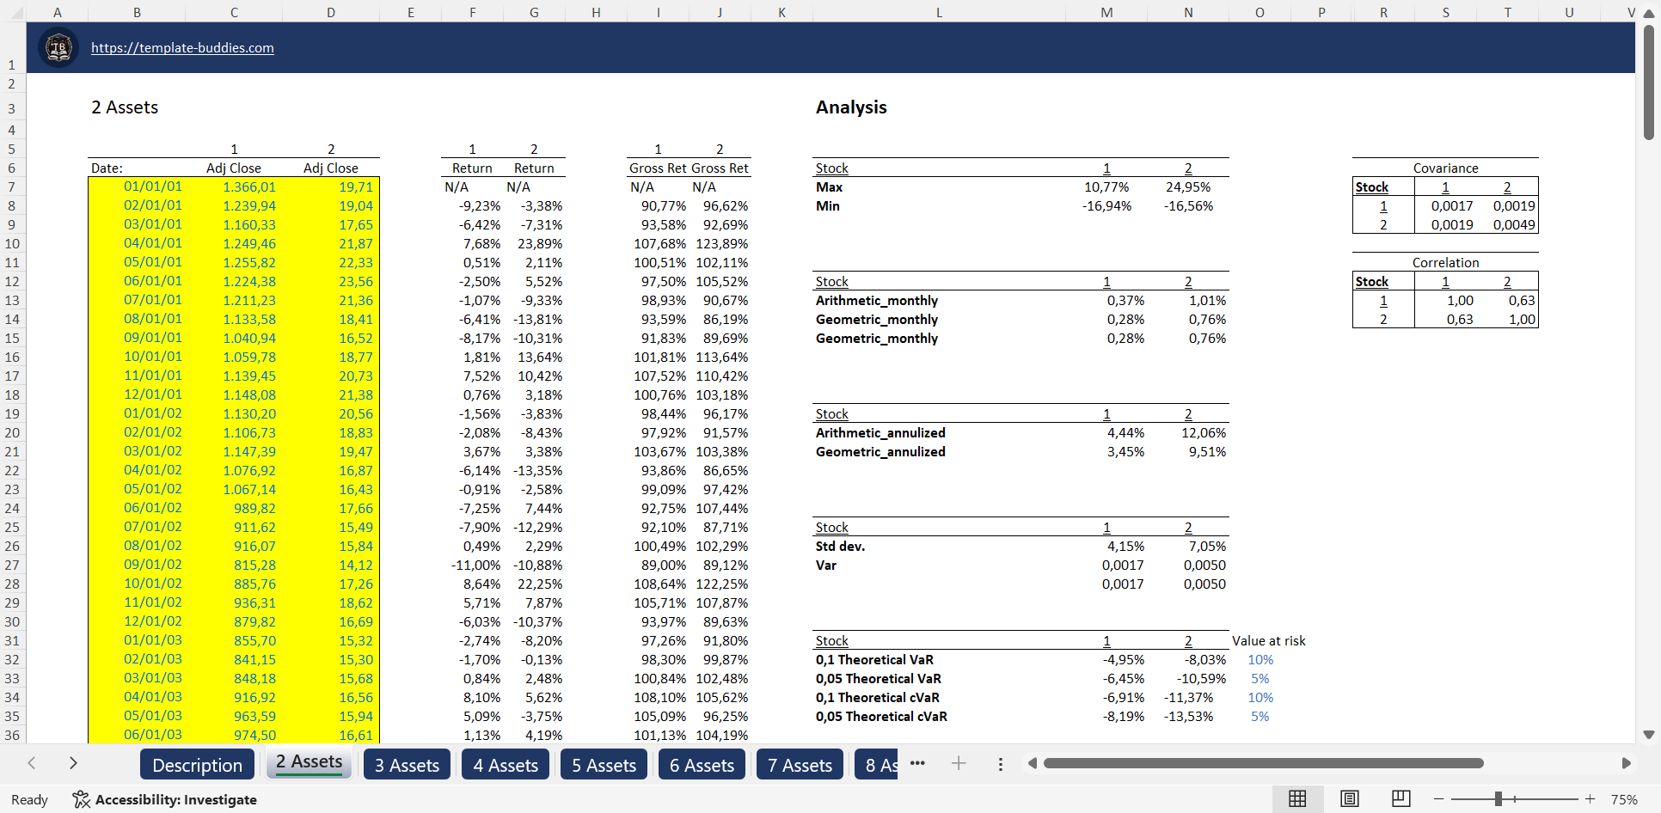1661x813 pixels.
Task: Click the Template Buddies logo icon
Action: click(58, 47)
